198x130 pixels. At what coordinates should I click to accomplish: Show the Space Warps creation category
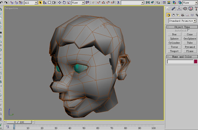pyautogui.click(x=192, y=15)
